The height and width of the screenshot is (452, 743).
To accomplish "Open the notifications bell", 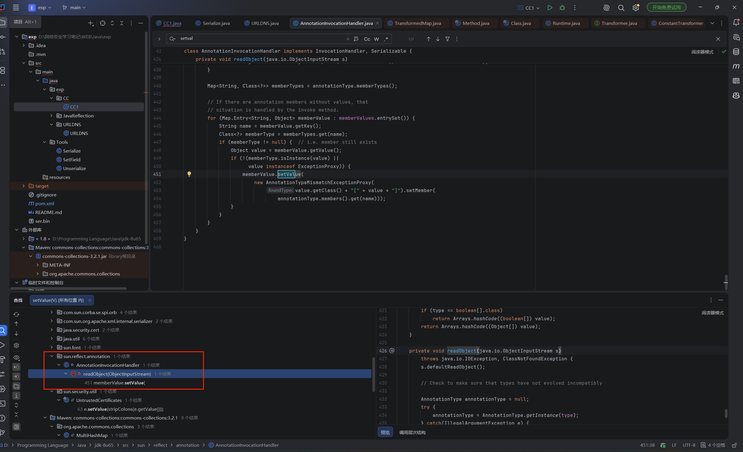I will [736, 23].
